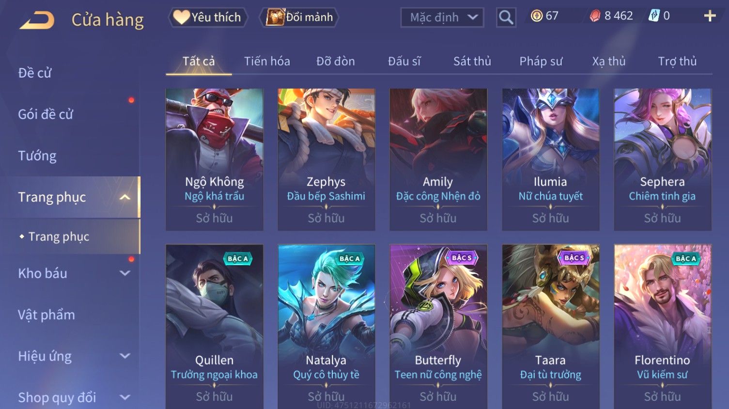
Task: Tap the gold coin balance icon
Action: (537, 16)
